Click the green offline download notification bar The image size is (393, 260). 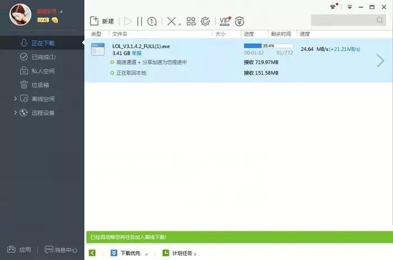coord(240,237)
